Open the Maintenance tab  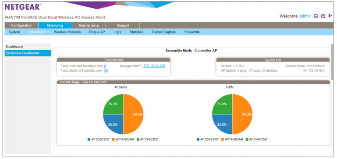tap(89, 25)
